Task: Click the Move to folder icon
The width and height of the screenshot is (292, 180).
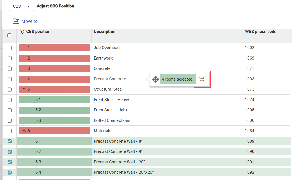Action: tap(16, 21)
